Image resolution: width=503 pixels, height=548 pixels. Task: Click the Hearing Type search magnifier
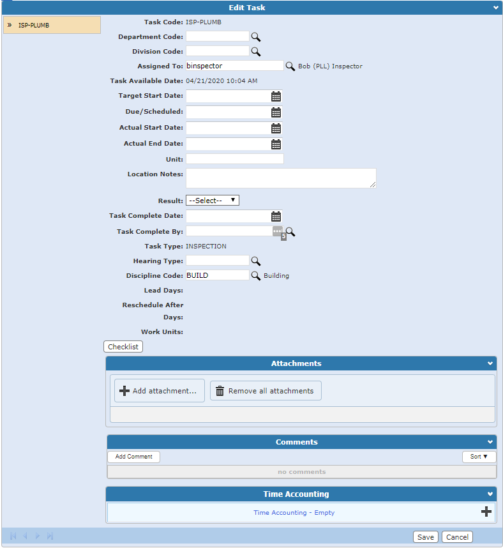coord(255,261)
